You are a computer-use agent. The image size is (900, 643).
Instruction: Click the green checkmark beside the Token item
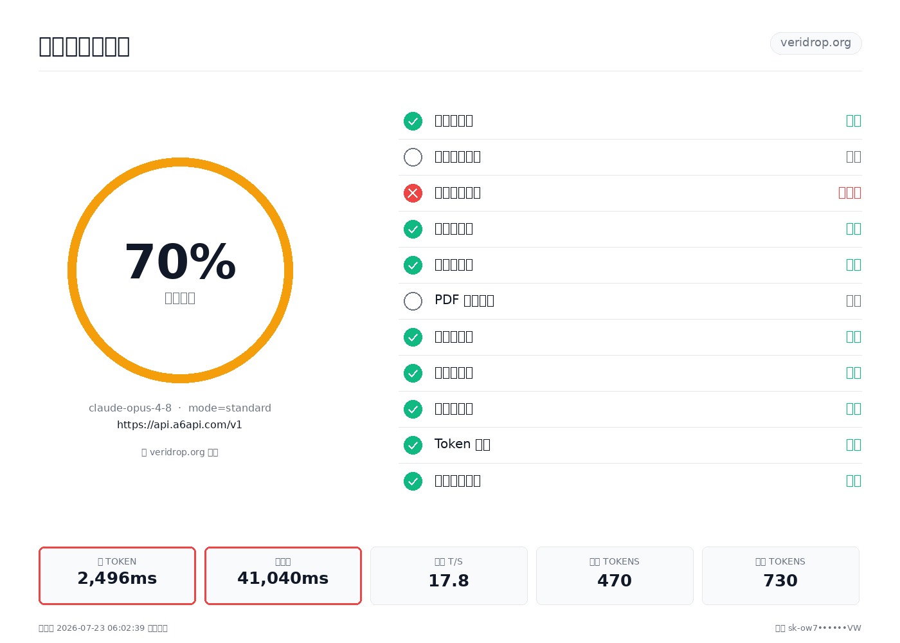413,445
